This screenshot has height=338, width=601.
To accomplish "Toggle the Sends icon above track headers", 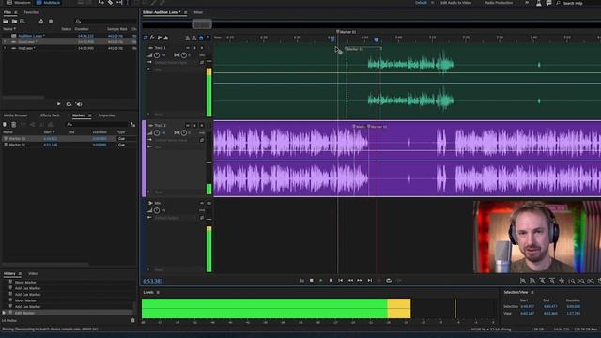I will [159, 38].
